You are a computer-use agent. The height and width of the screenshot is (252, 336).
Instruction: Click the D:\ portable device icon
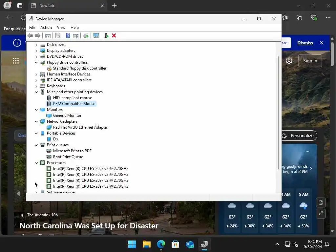coord(49,139)
